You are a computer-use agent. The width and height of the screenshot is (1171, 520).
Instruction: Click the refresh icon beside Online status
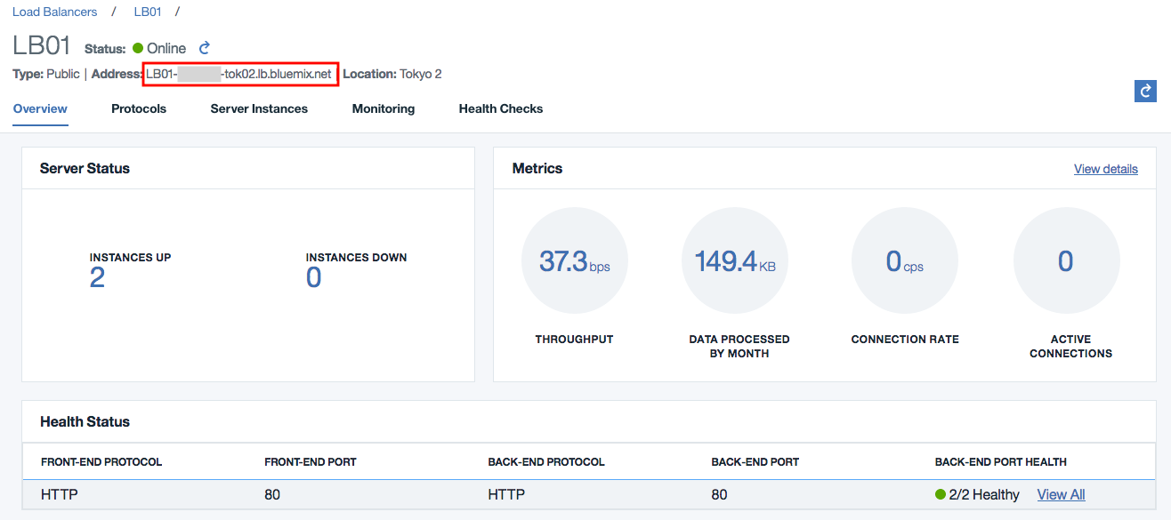click(x=204, y=48)
